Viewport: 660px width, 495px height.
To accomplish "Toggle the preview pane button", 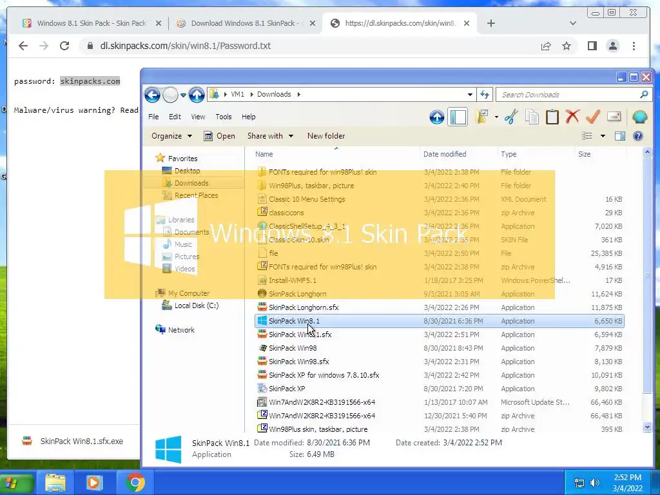I will [620, 136].
